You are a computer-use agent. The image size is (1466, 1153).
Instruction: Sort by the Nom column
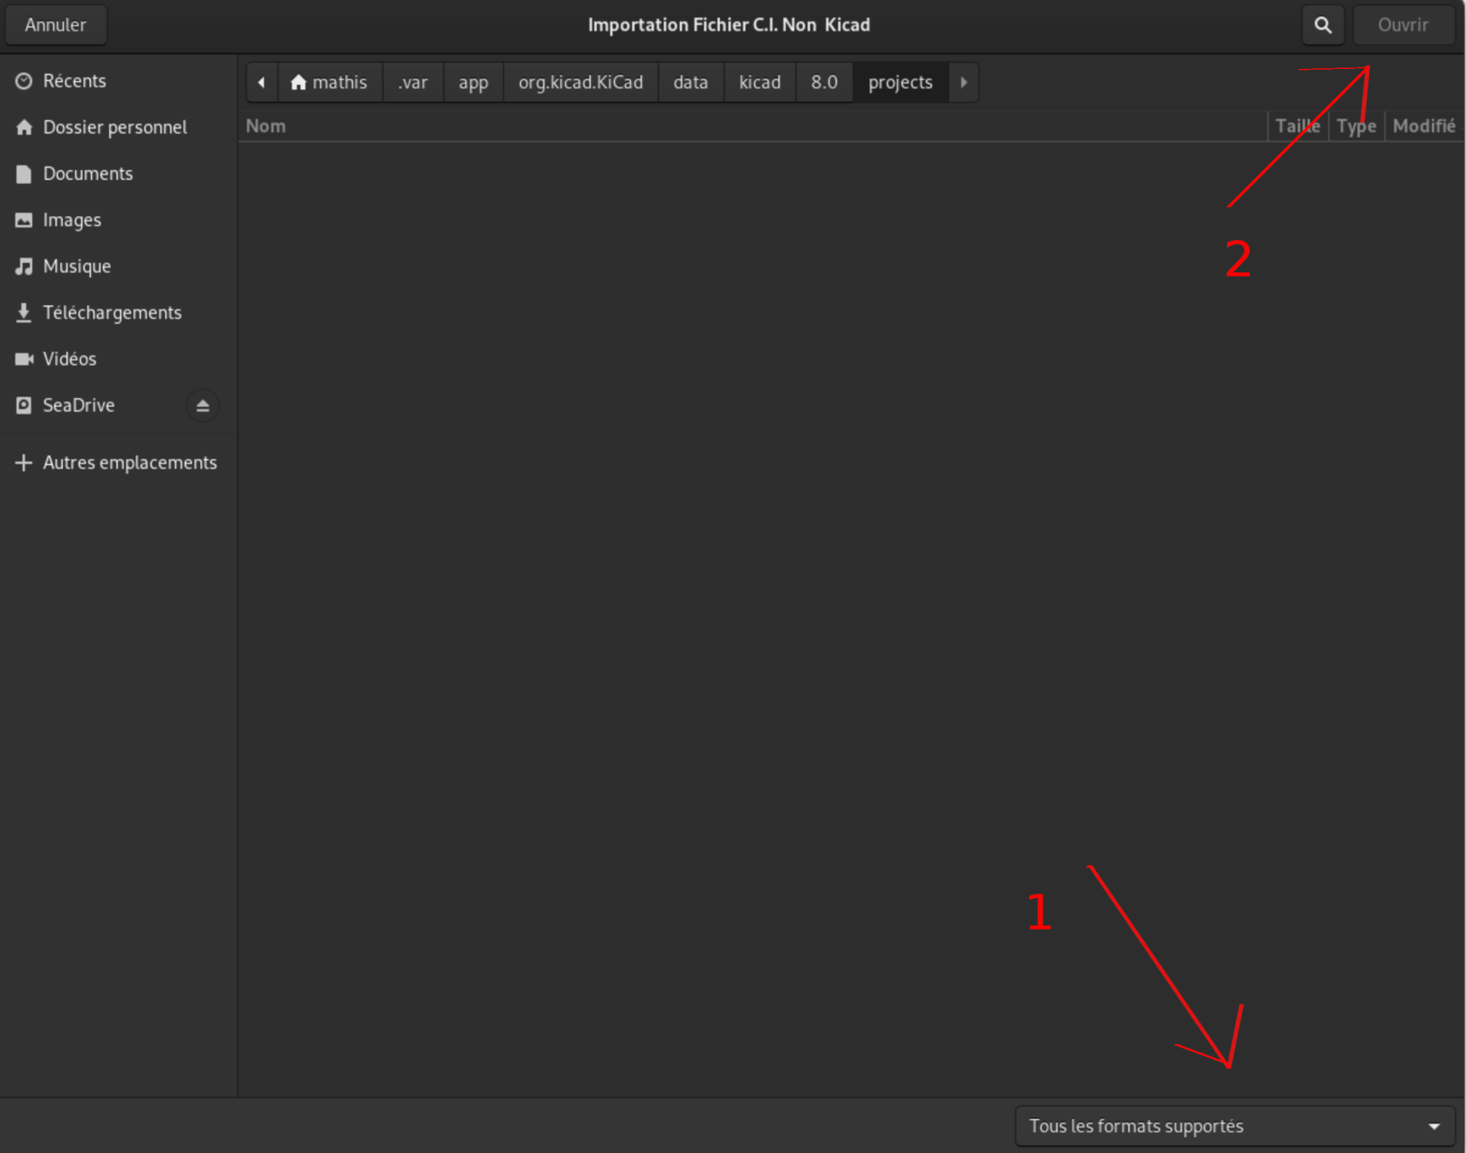pyautogui.click(x=752, y=127)
